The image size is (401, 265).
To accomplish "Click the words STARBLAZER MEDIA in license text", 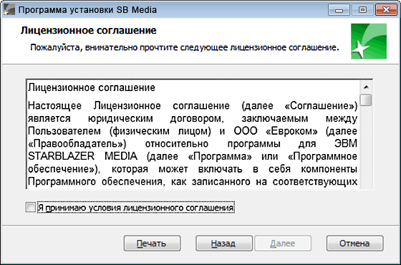I will click(82, 156).
